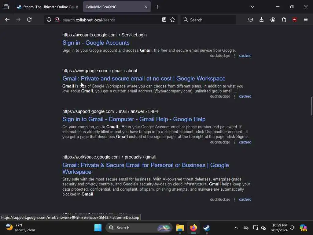Open cached link for Google Accounts result

click(245, 56)
